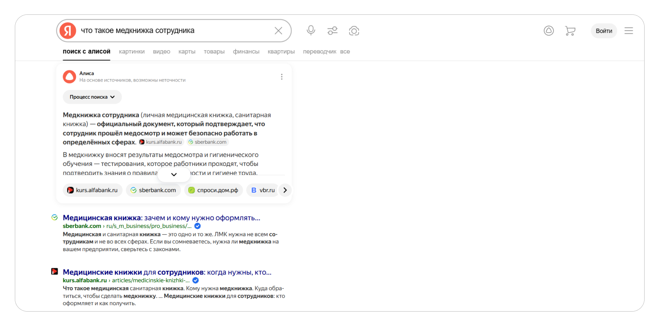Click the Sberbank favicon beside the first result
659x326 pixels.
pyautogui.click(x=54, y=217)
